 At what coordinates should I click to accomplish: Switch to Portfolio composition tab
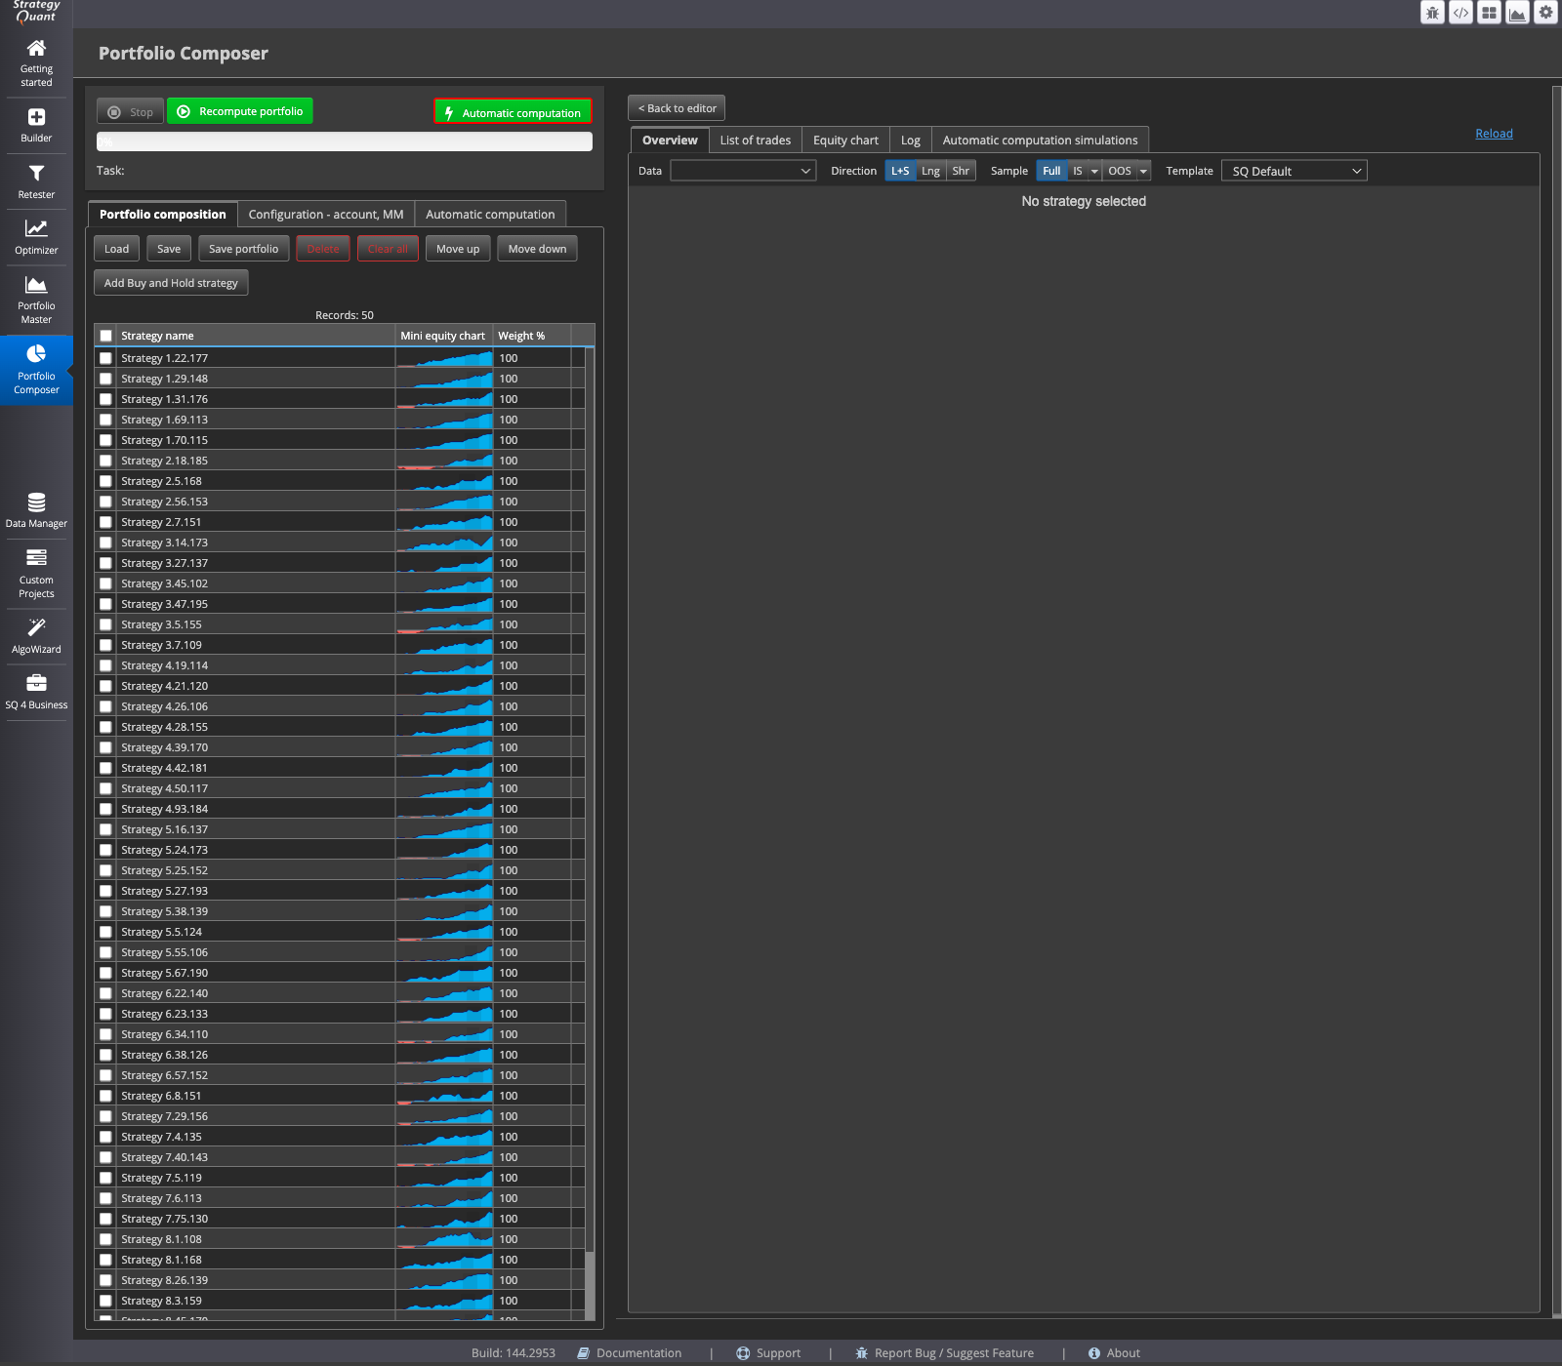[x=162, y=214]
